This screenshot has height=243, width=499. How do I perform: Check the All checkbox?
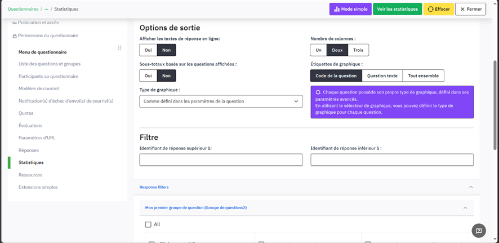[148, 224]
